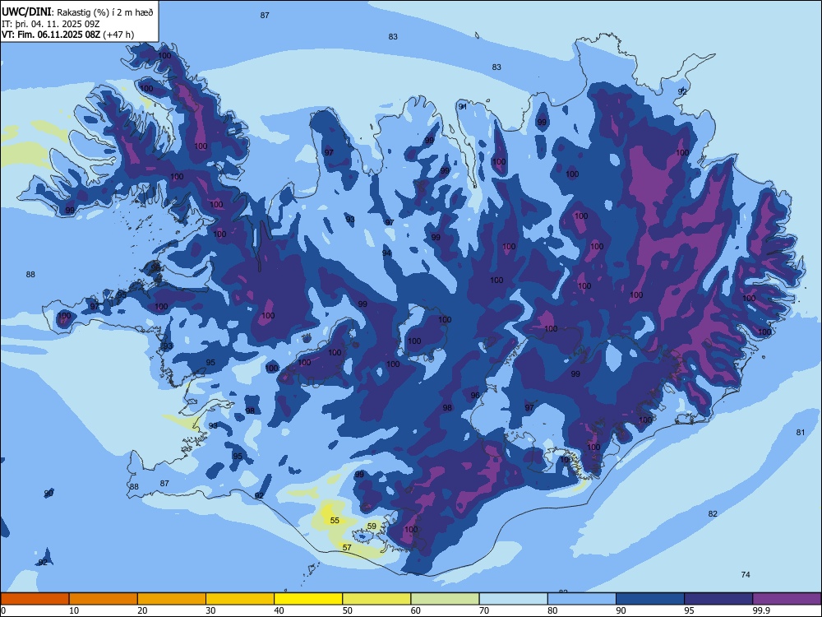Choose the medium blue 90–95 legend swatch
The image size is (822, 617).
(650, 599)
